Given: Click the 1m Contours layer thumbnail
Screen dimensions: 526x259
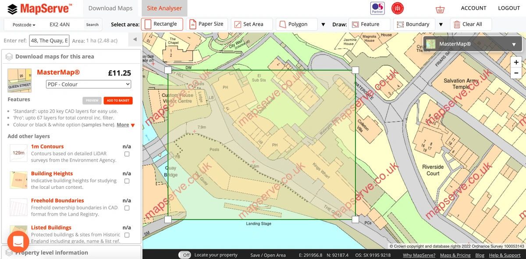Looking at the screenshot, I should (18, 153).
